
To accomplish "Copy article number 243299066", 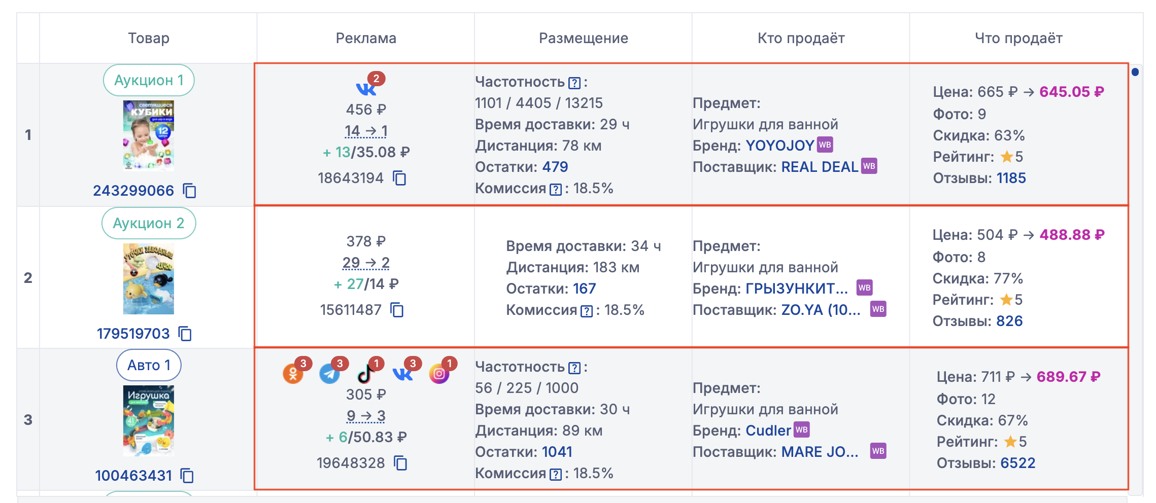I will tap(190, 191).
